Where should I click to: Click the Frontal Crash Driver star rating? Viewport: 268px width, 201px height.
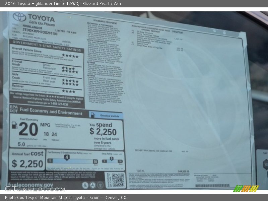(x=68, y=68)
